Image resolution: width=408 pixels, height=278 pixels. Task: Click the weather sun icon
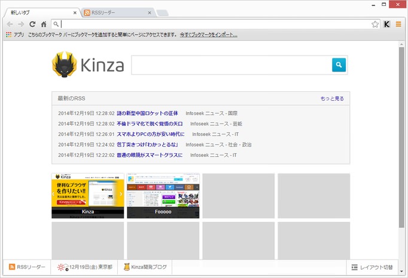click(x=63, y=267)
